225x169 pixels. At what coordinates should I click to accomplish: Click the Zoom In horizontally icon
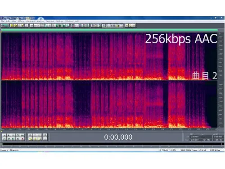pos(30,135)
